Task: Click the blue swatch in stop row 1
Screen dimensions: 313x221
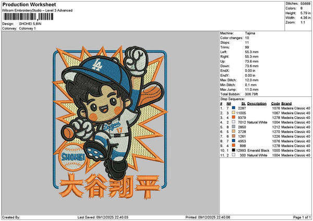Action: (233, 108)
